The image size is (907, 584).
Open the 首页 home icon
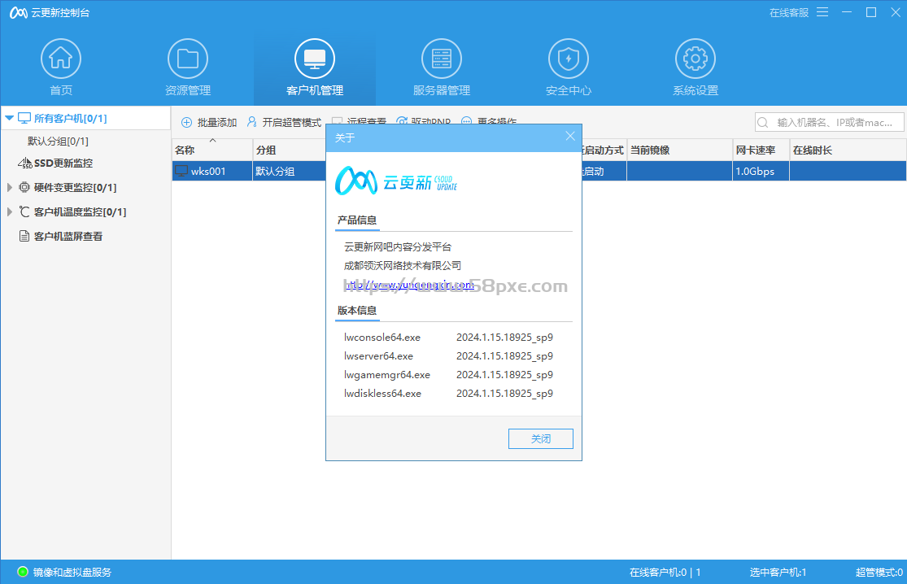[x=61, y=59]
